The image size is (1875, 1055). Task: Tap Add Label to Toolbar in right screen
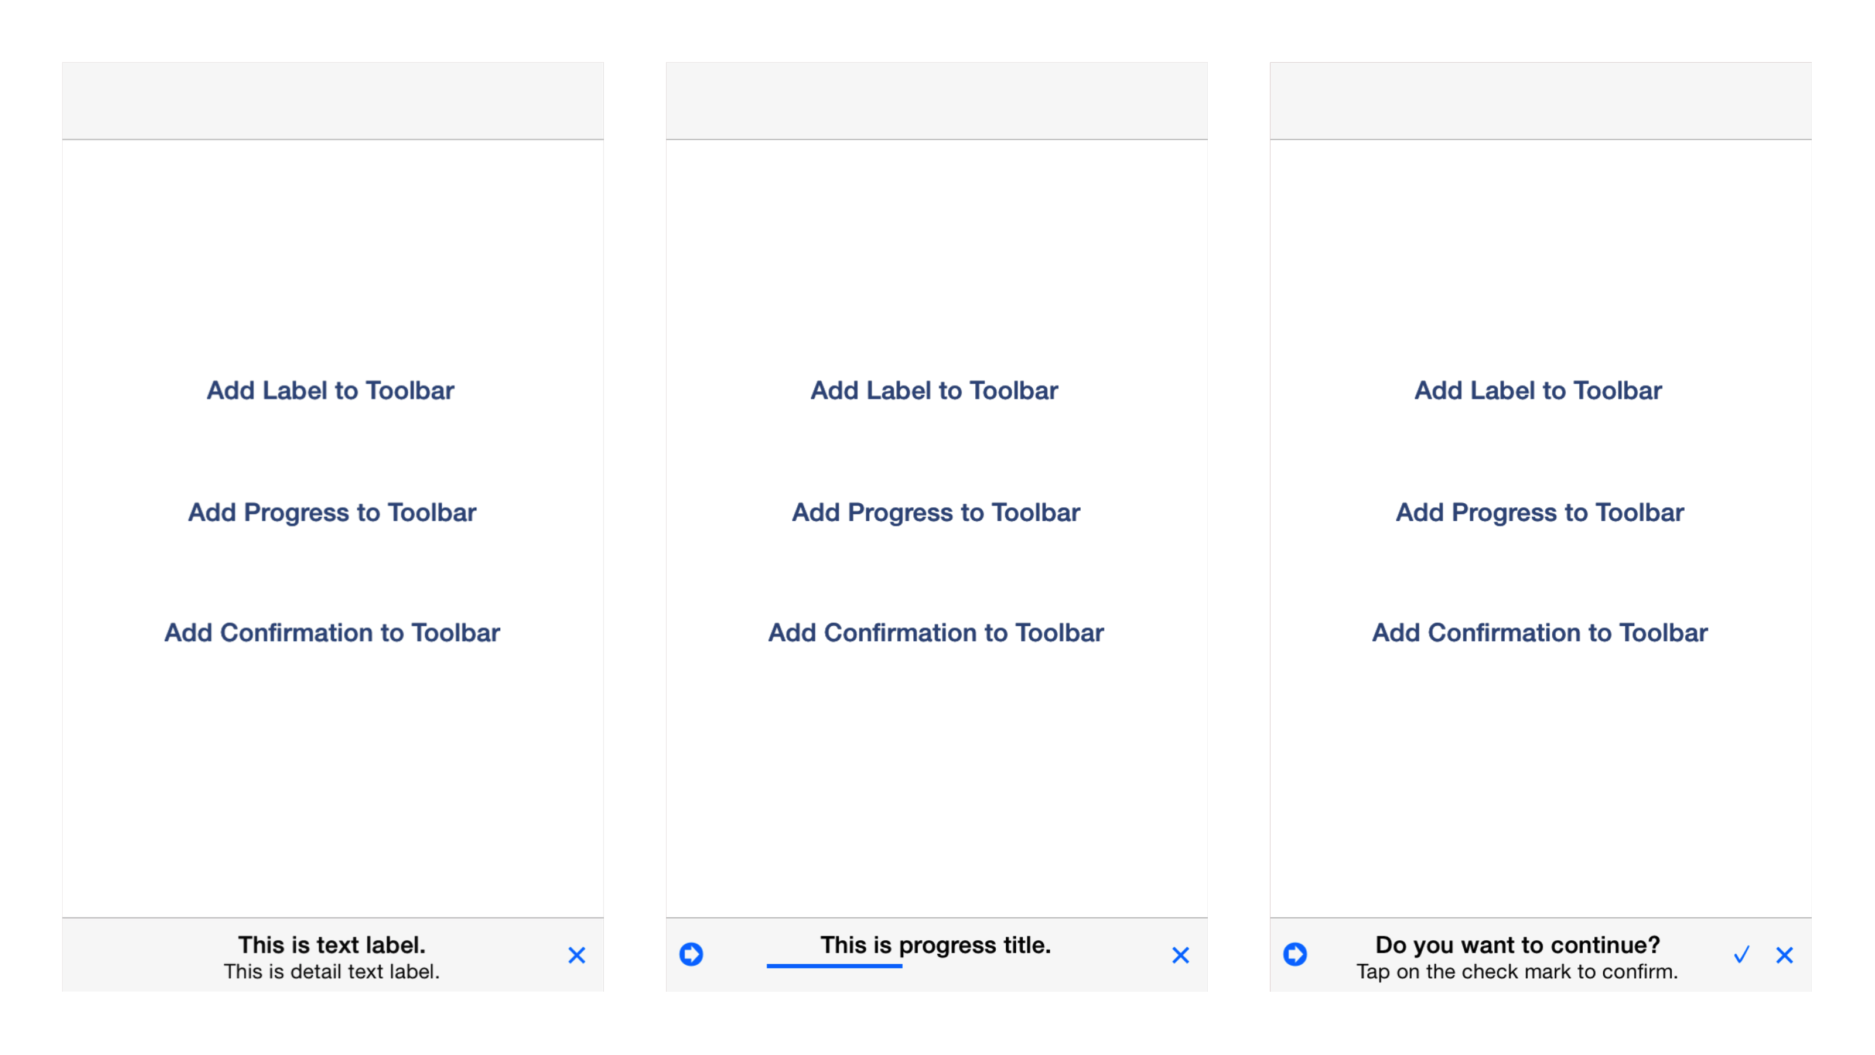[1538, 390]
